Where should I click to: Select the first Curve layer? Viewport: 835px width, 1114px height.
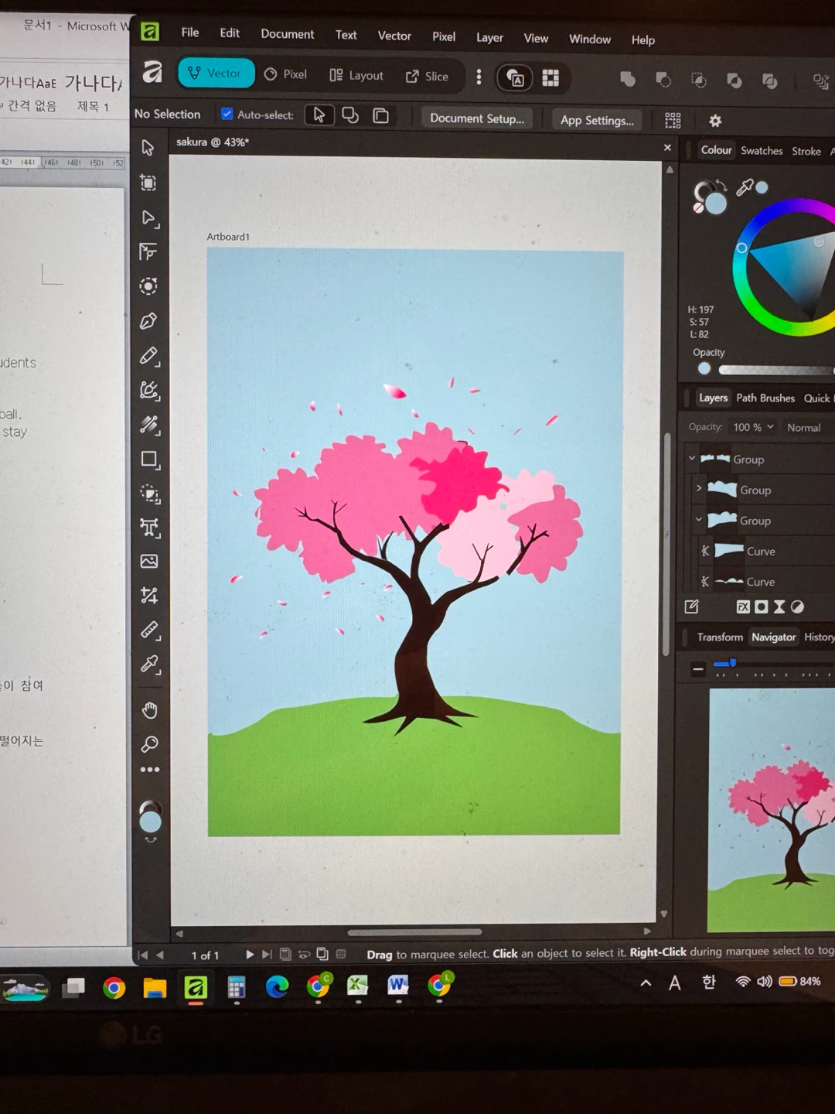[x=762, y=551]
